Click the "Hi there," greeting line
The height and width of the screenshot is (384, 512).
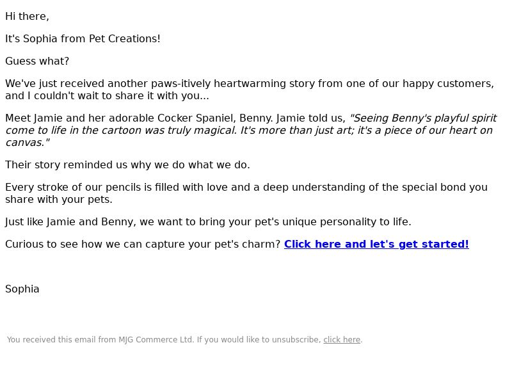(27, 17)
